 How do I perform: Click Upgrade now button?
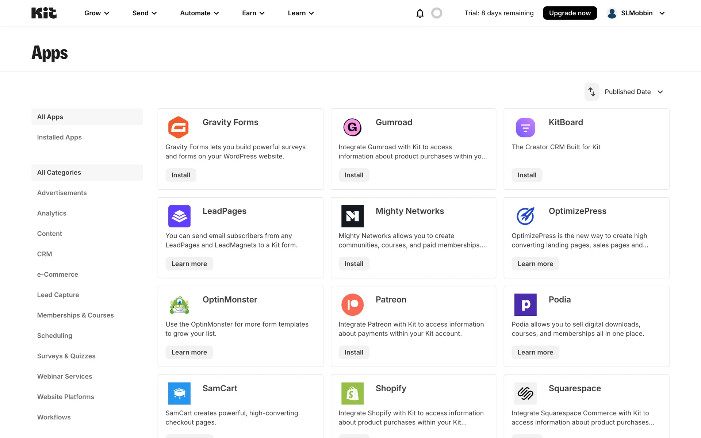click(x=570, y=13)
